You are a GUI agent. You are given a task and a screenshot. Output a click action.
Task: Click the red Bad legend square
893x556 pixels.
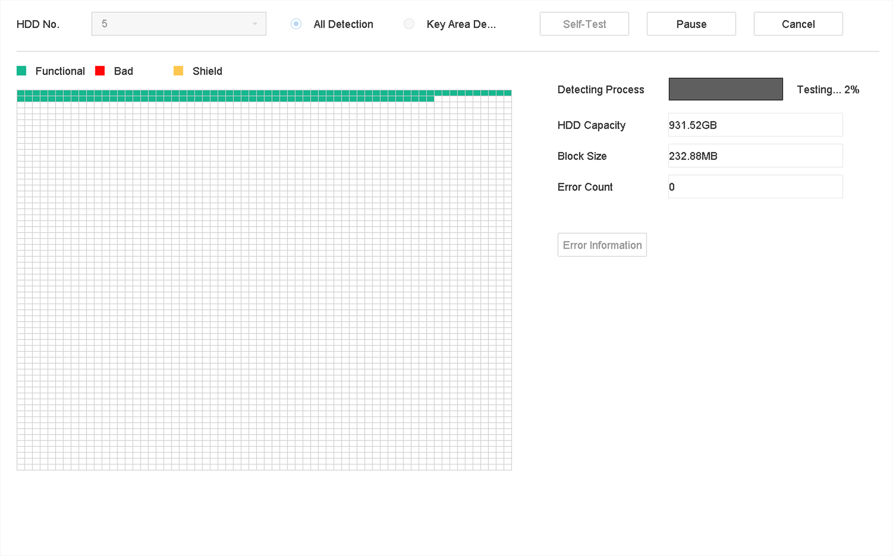100,71
